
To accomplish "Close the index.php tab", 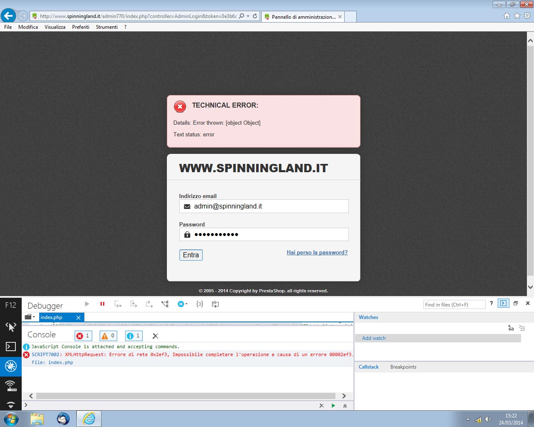I will tap(78, 317).
